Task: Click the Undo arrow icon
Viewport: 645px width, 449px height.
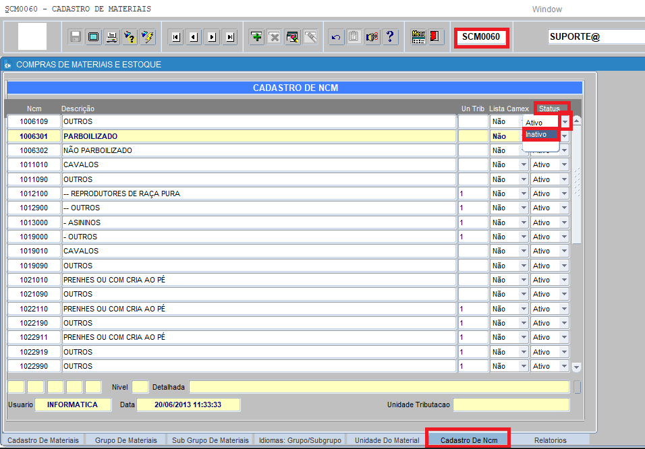Action: pyautogui.click(x=336, y=37)
